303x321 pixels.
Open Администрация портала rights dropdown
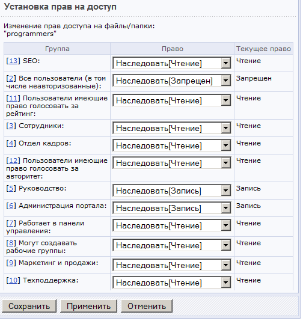tap(171, 208)
